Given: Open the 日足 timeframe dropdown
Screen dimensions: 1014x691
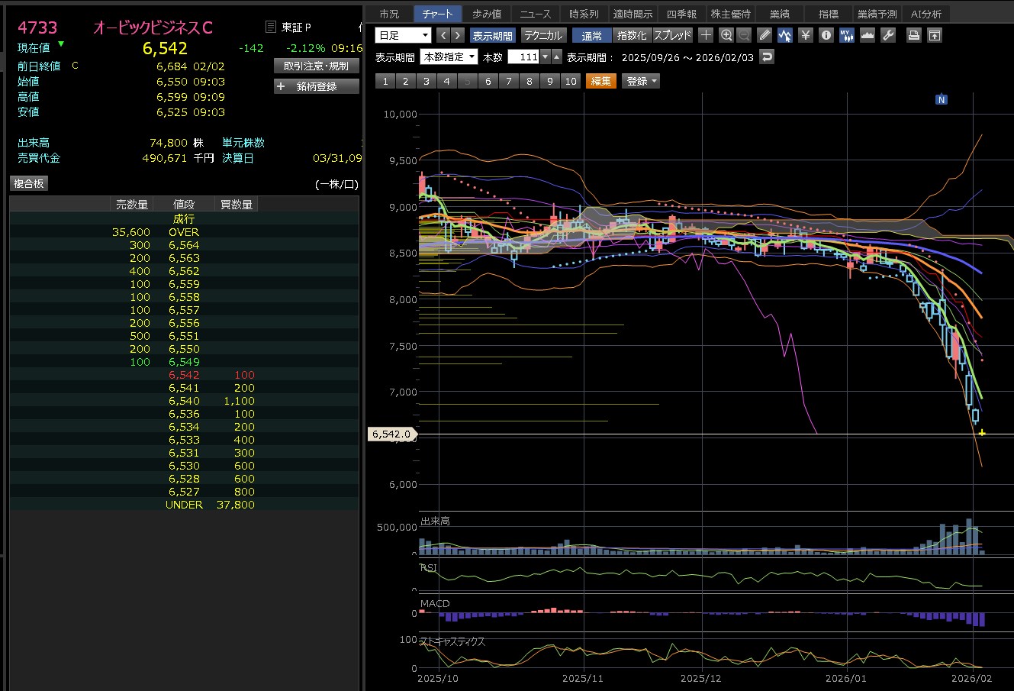Looking at the screenshot, I should point(403,35).
